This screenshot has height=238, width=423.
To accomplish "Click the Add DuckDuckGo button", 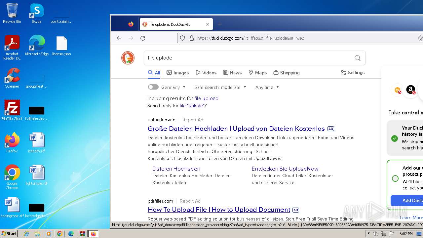I will pyautogui.click(x=407, y=200).
